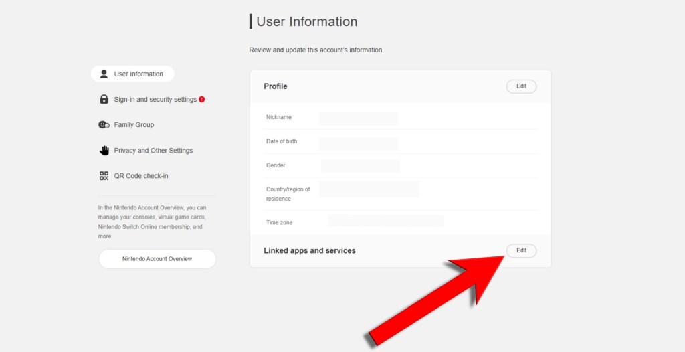Image resolution: width=685 pixels, height=352 pixels.
Task: Click the red alert badge on security settings
Action: 202,99
